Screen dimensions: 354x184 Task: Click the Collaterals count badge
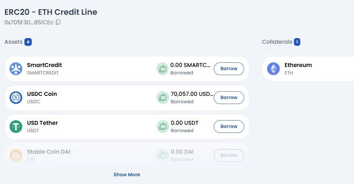(297, 42)
